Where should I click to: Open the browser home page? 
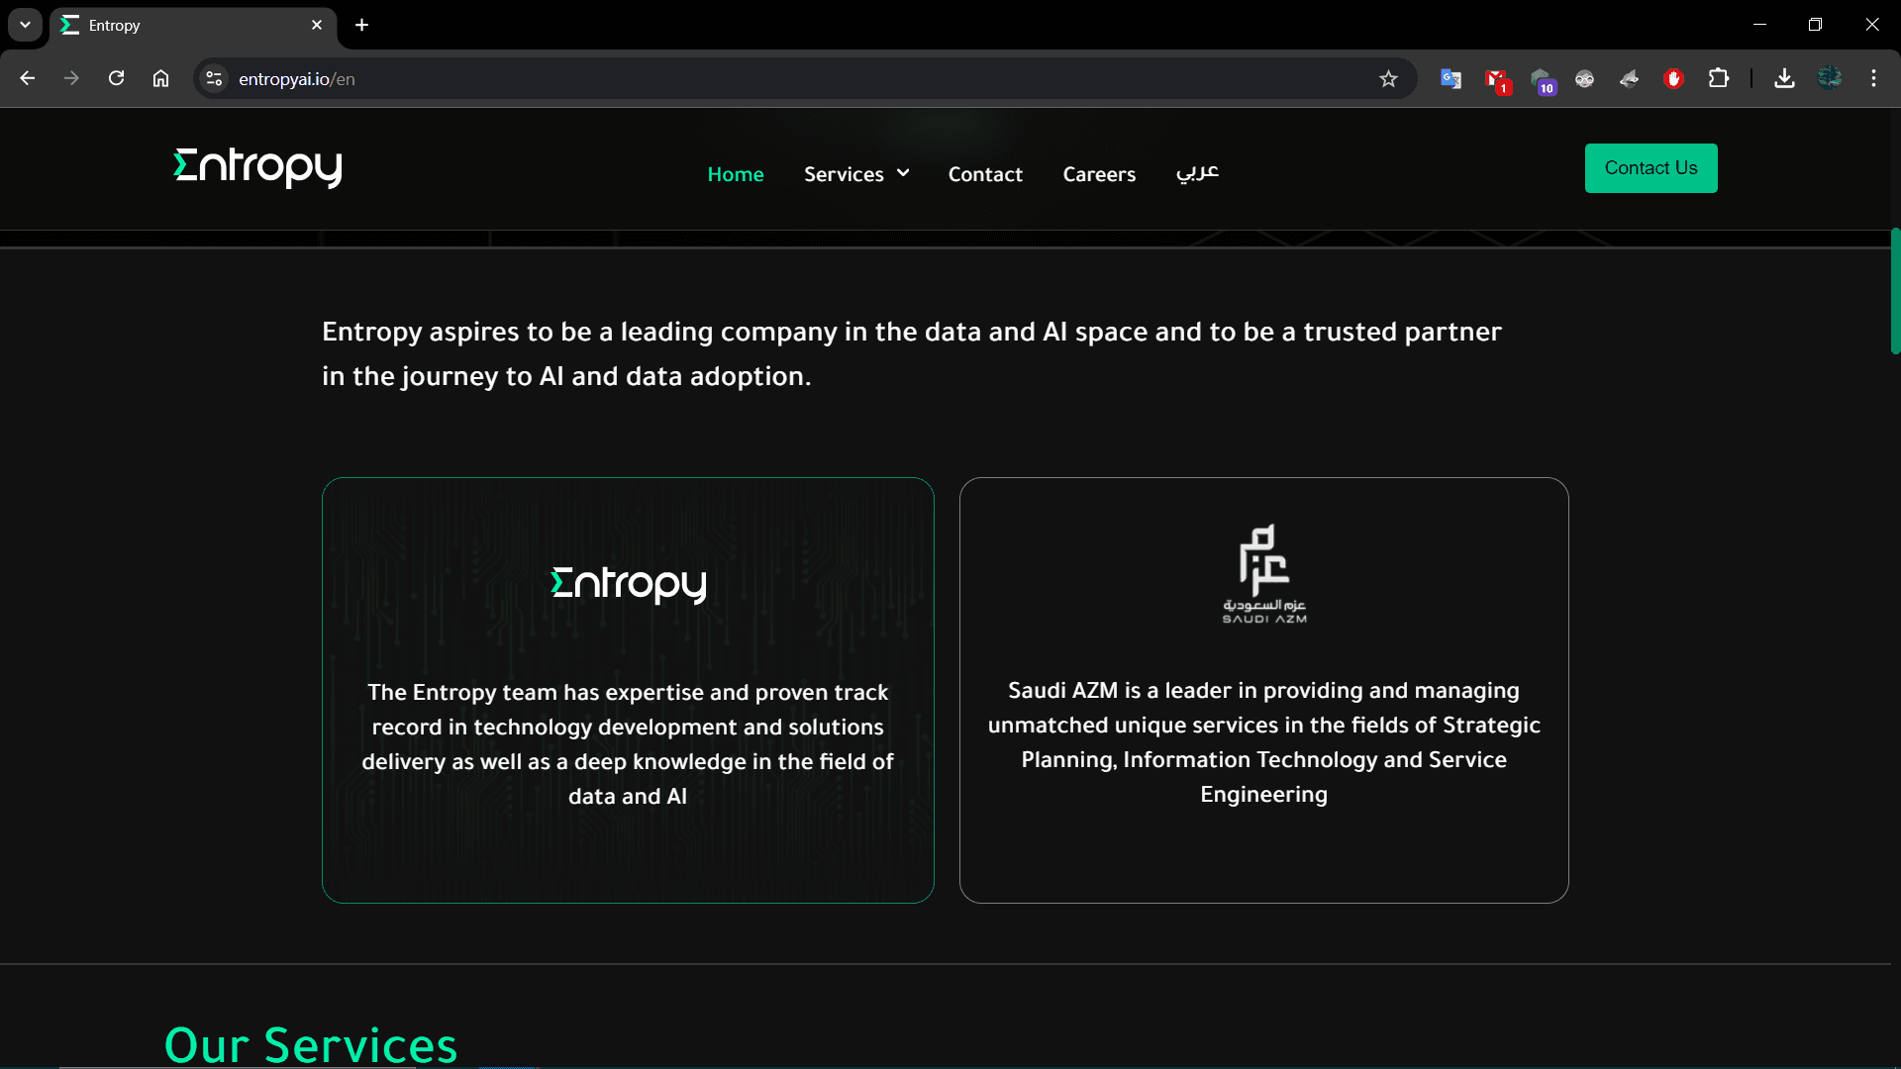pos(160,78)
